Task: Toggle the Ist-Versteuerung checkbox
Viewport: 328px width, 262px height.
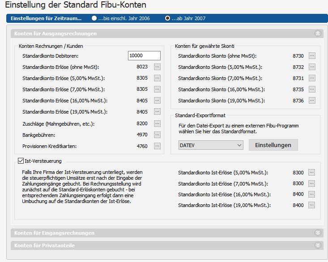Action: [x=21, y=161]
